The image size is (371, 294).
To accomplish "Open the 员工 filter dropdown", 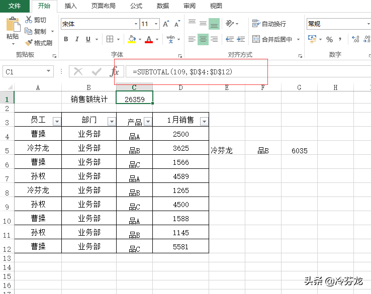I will (x=57, y=122).
